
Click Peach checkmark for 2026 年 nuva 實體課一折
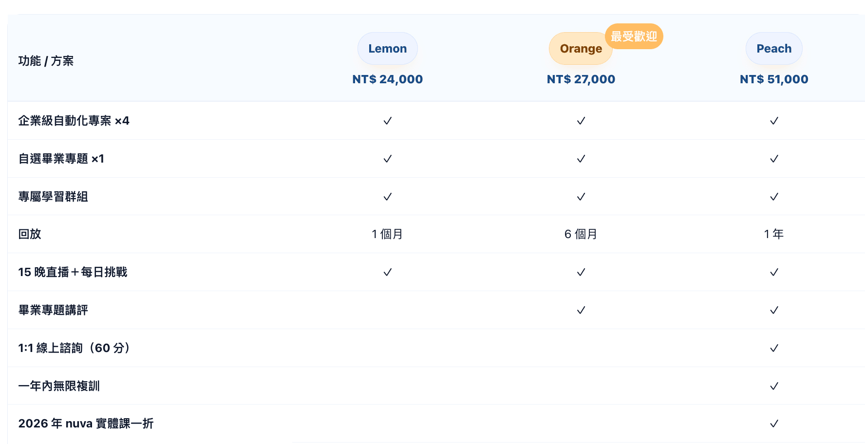[x=774, y=424]
